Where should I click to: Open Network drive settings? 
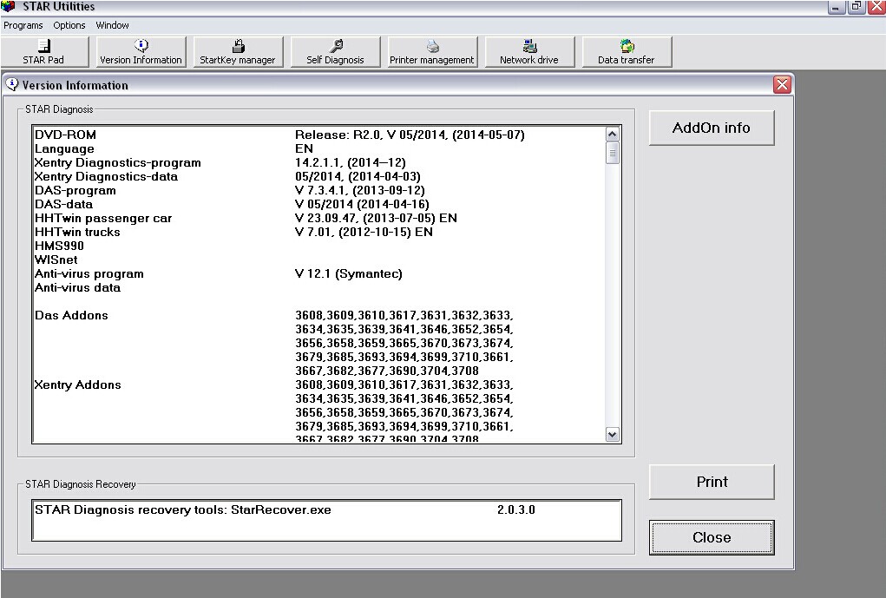coord(529,52)
